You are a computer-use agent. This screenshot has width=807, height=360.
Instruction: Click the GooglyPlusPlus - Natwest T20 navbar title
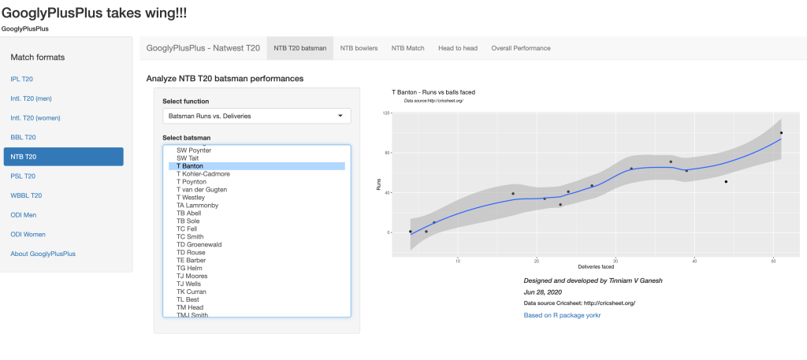(203, 48)
